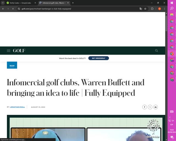Click the volume icon in tray

[173, 121]
